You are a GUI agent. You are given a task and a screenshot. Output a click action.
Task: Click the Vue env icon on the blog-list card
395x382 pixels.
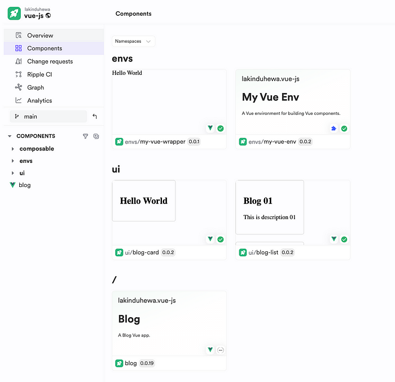coord(334,239)
